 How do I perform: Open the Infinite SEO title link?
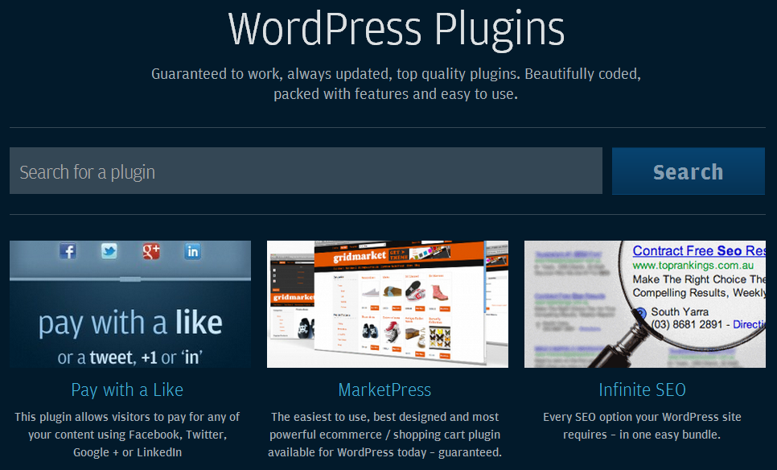(x=642, y=390)
